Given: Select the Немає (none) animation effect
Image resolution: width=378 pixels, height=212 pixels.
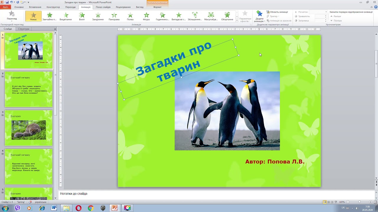Looking at the screenshot, I should pyautogui.click(x=33, y=16).
